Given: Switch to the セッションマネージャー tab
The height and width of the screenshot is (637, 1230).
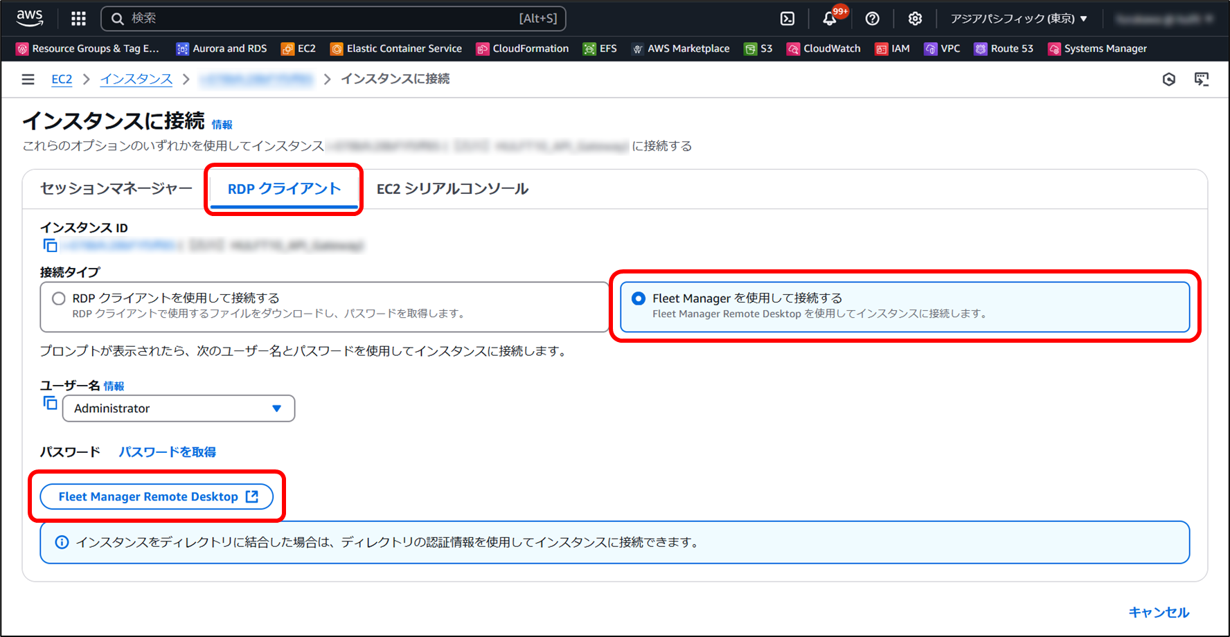Looking at the screenshot, I should click(x=116, y=188).
